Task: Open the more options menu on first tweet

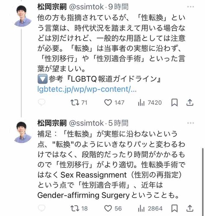Action: (x=190, y=7)
